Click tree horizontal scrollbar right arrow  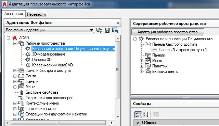coord(112,123)
